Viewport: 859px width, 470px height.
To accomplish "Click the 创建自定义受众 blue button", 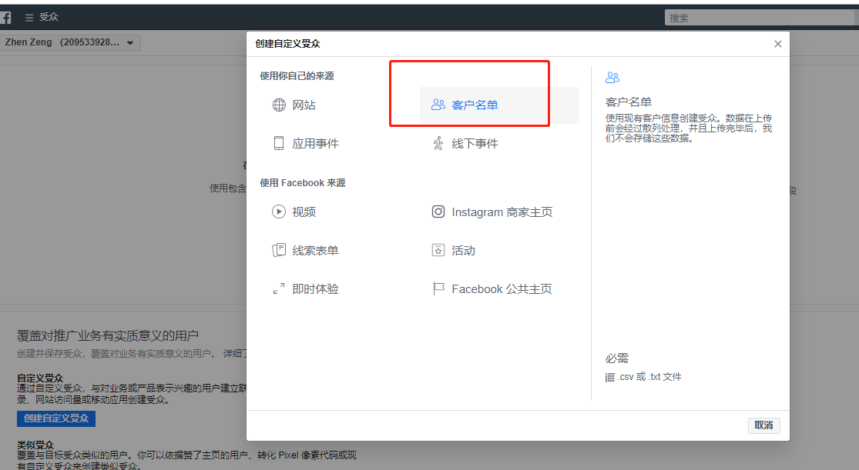I will (x=56, y=418).
